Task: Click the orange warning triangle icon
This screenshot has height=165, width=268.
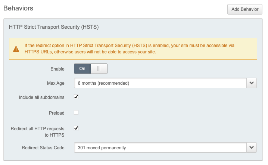Action: point(16,49)
